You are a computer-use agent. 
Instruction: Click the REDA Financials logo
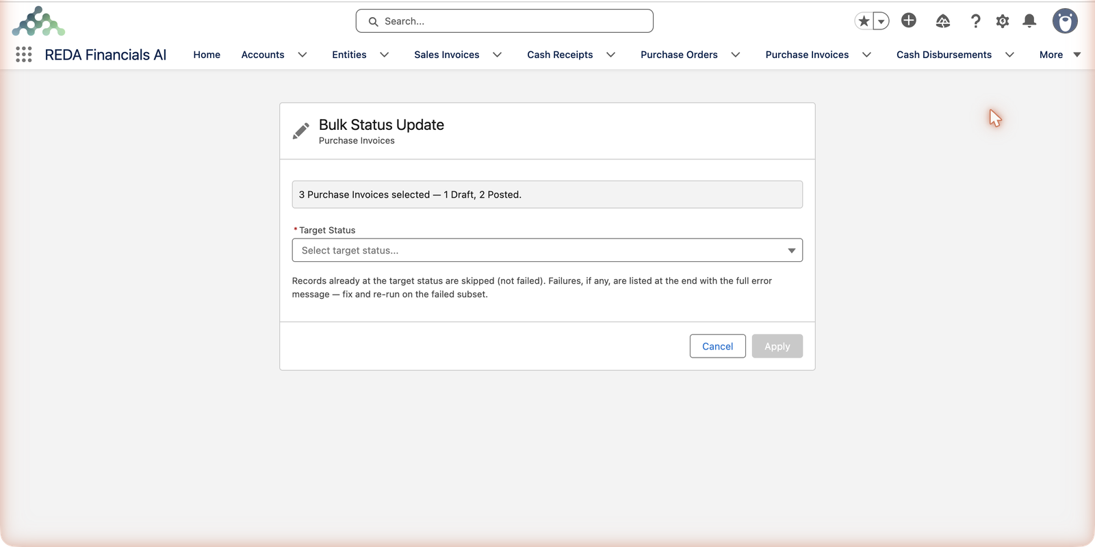click(x=38, y=21)
